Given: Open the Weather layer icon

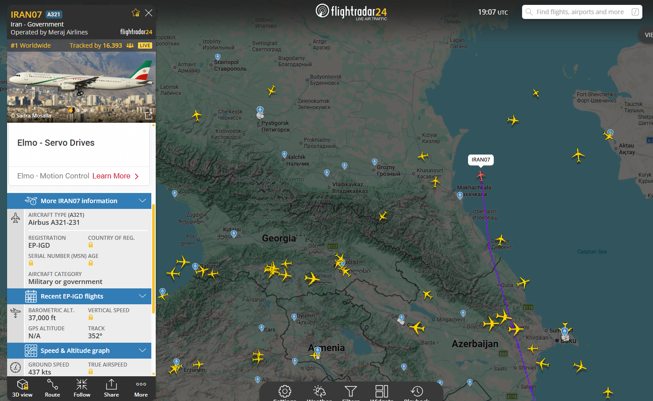Looking at the screenshot, I should coord(319,391).
